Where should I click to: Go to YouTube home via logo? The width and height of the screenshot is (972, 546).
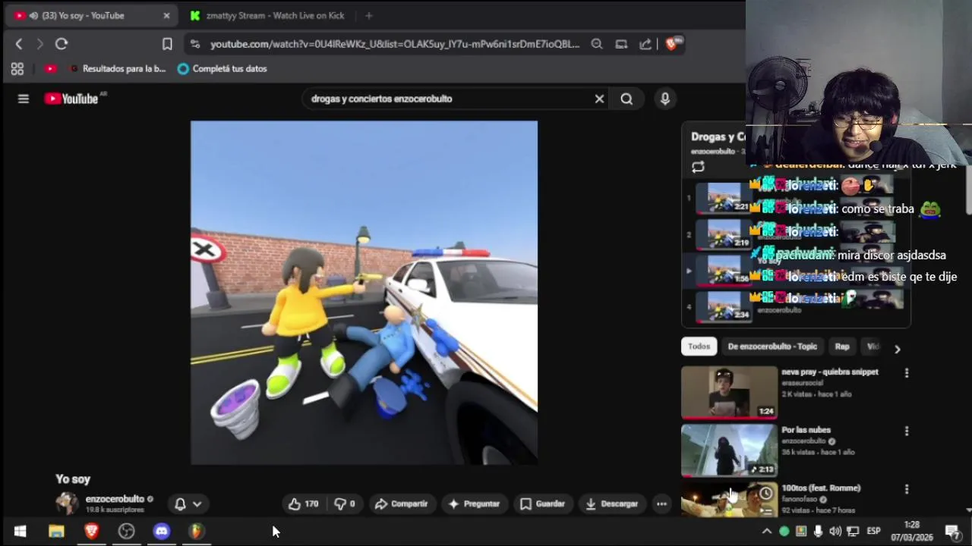pyautogui.click(x=71, y=99)
